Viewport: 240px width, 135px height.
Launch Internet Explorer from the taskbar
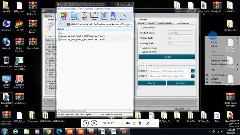[16, 132]
